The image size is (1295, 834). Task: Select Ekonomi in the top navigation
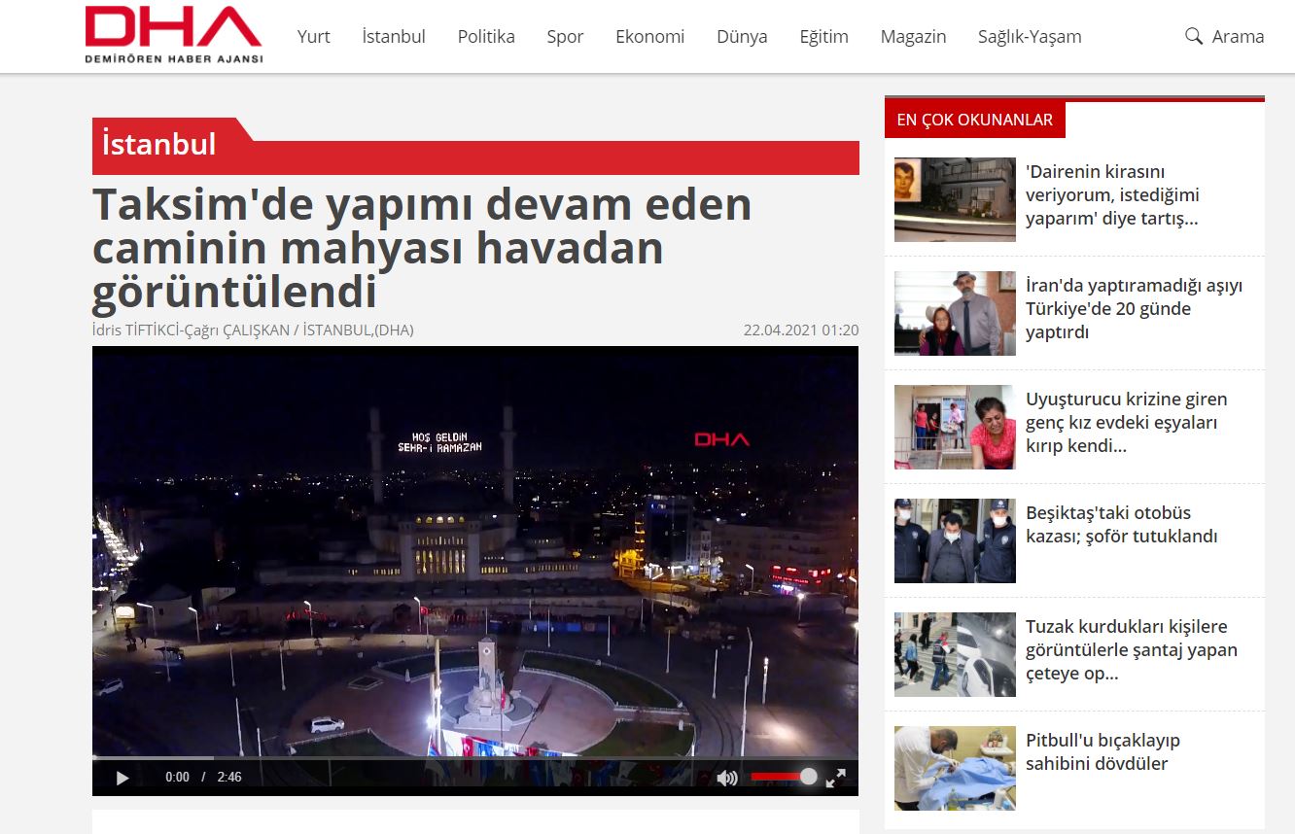pyautogui.click(x=649, y=37)
